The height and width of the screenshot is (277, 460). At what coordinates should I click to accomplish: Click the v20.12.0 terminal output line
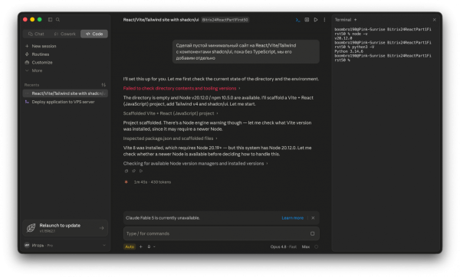tap(343, 38)
